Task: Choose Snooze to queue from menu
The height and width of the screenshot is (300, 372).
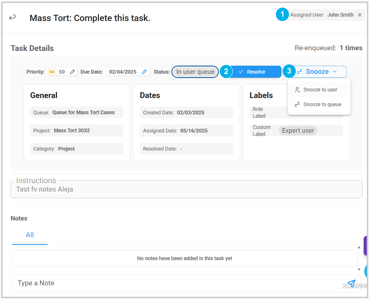Action: [322, 104]
